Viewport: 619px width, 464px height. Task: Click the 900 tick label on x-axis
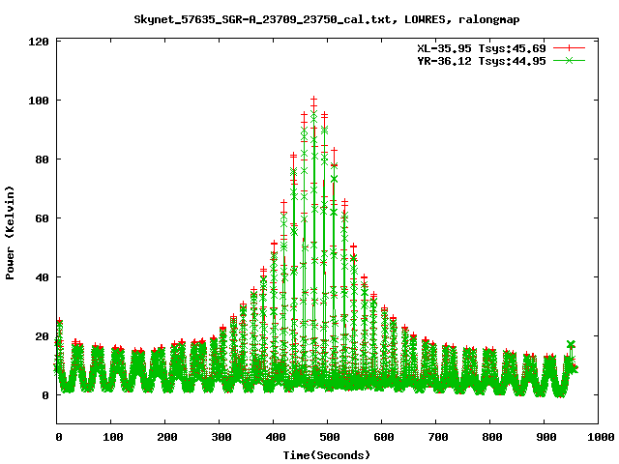[544, 438]
